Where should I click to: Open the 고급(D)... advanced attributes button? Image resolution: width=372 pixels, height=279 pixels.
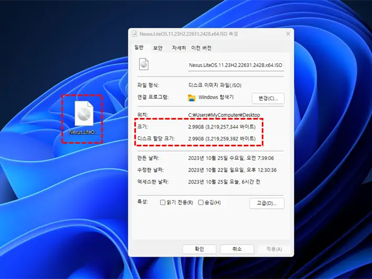coord(267,203)
